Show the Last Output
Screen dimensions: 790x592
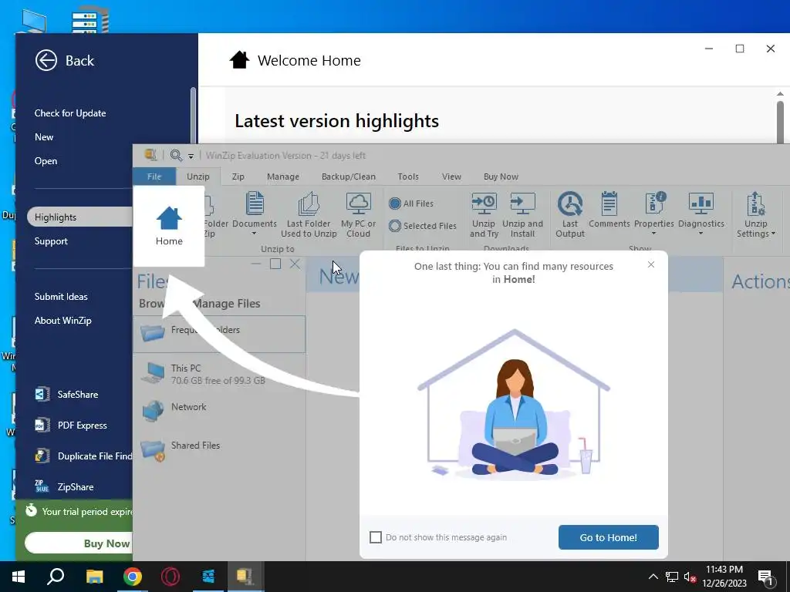570,215
